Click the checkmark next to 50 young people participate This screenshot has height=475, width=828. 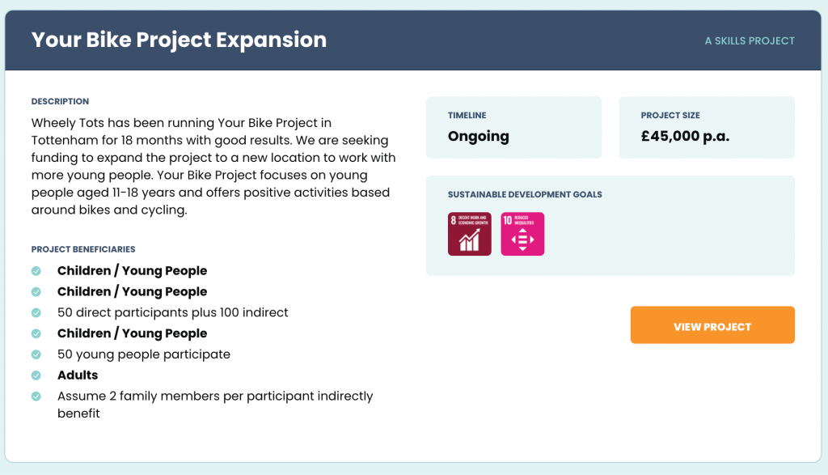pos(36,354)
